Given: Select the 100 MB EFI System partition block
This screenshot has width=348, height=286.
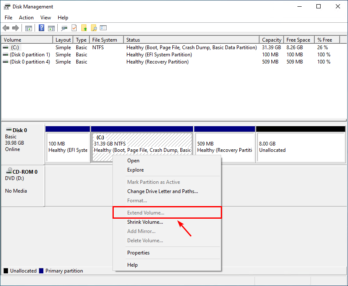Looking at the screenshot, I should (68, 144).
